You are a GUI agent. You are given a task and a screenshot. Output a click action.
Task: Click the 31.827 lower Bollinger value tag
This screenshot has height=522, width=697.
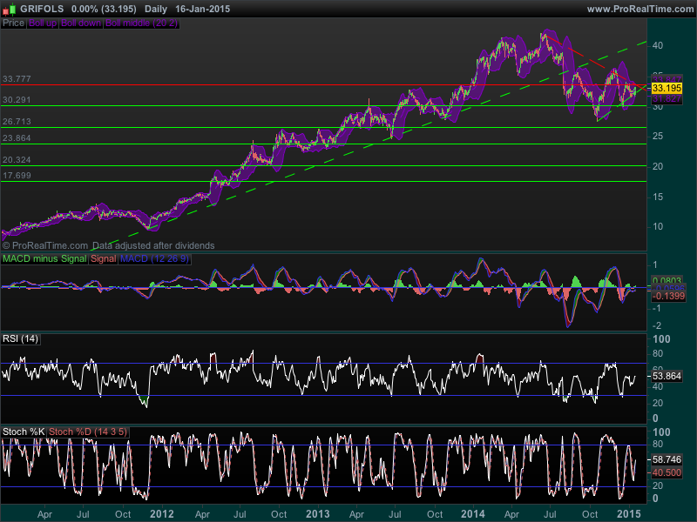pyautogui.click(x=667, y=98)
